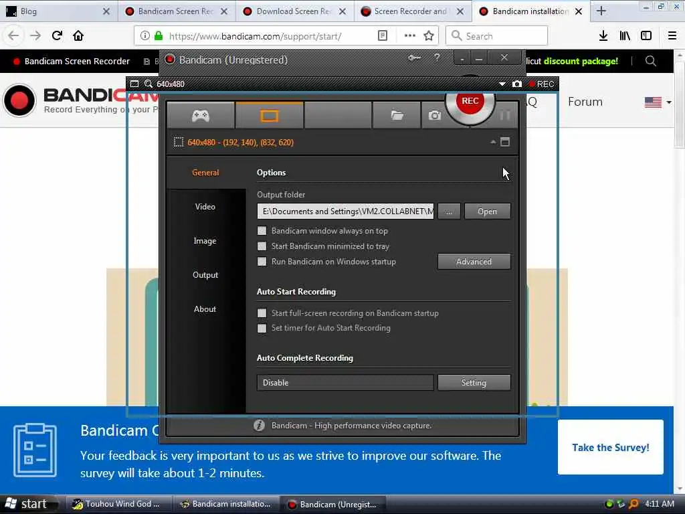The image size is (685, 514).
Task: Click the rectangle selection icon beside 640x480 coordinates
Action: 178,142
